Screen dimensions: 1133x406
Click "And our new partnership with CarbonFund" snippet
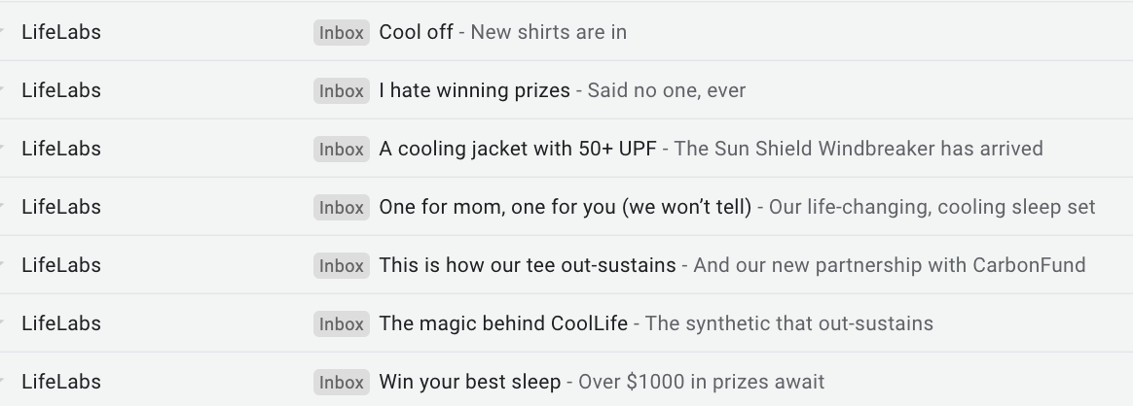point(890,266)
